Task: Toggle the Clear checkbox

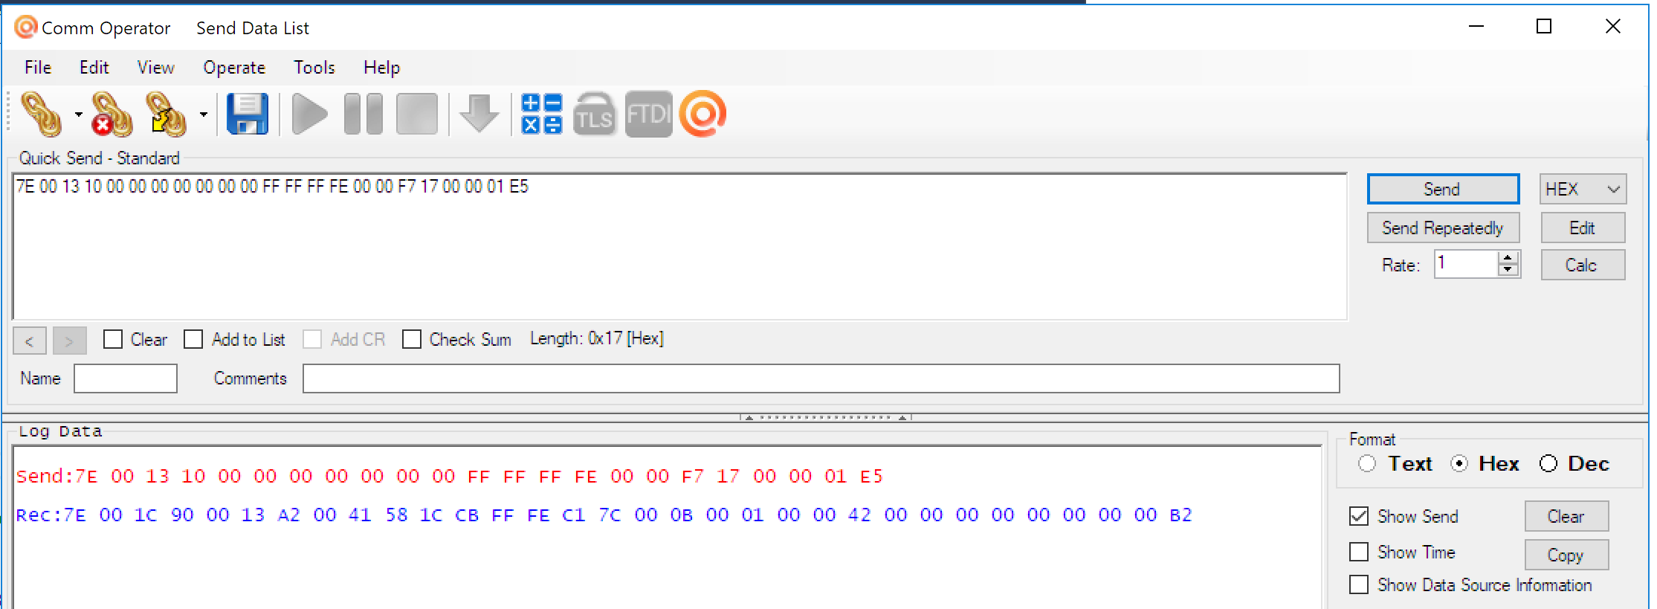Action: click(x=113, y=339)
